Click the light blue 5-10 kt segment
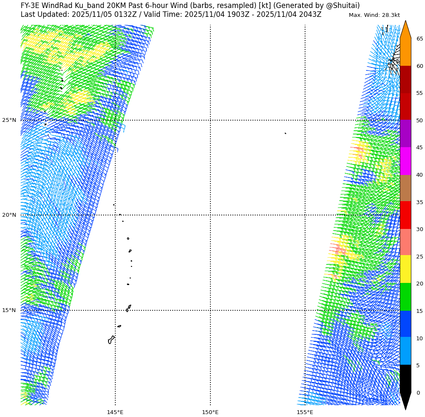 (405, 351)
